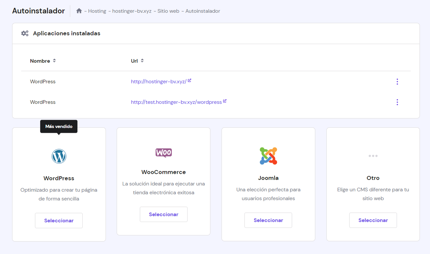
Task: Open the options menu for the test.hostinger-bv.xyz installation
Action: click(x=397, y=102)
